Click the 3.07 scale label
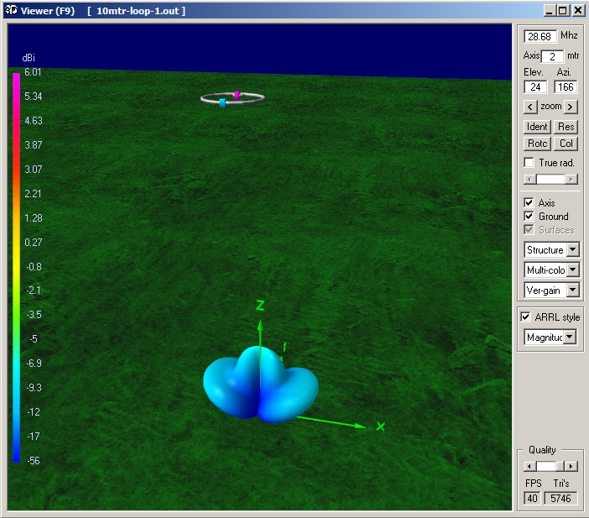The image size is (589, 518). (34, 169)
